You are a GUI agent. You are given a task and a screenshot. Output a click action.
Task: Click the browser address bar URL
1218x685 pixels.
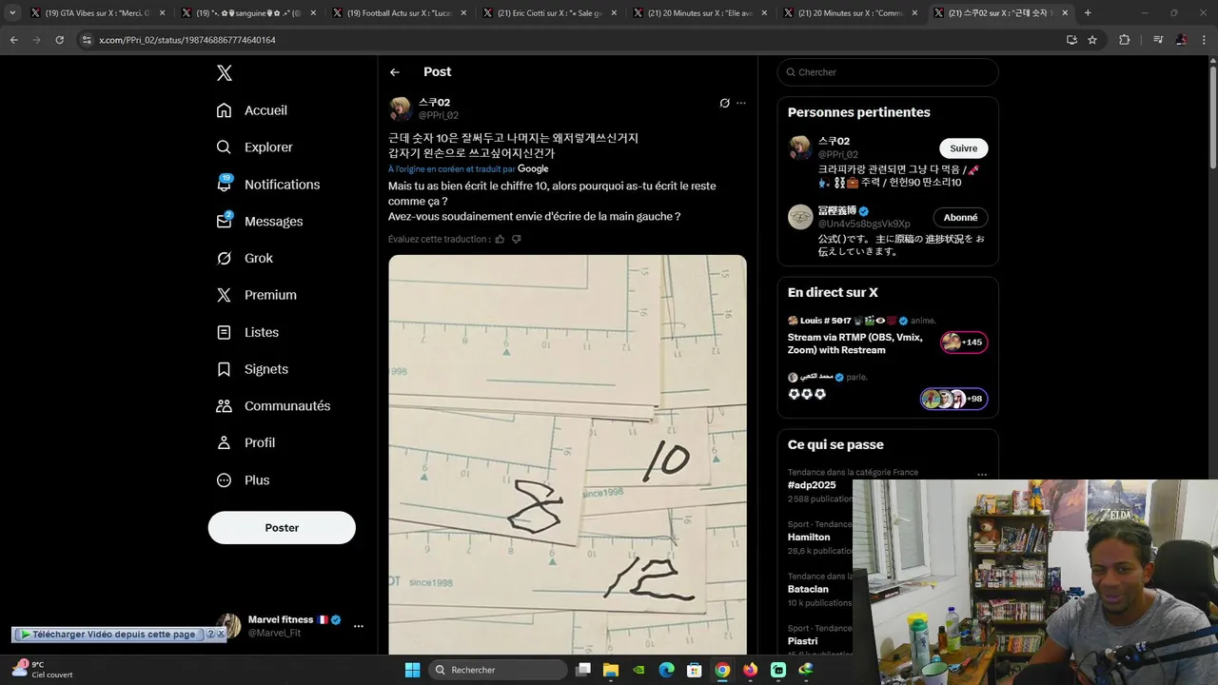tap(187, 40)
